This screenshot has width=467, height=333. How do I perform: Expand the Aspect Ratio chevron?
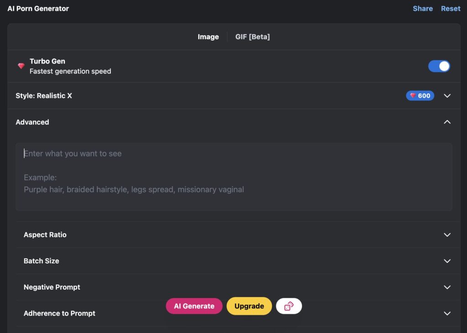pyautogui.click(x=447, y=235)
